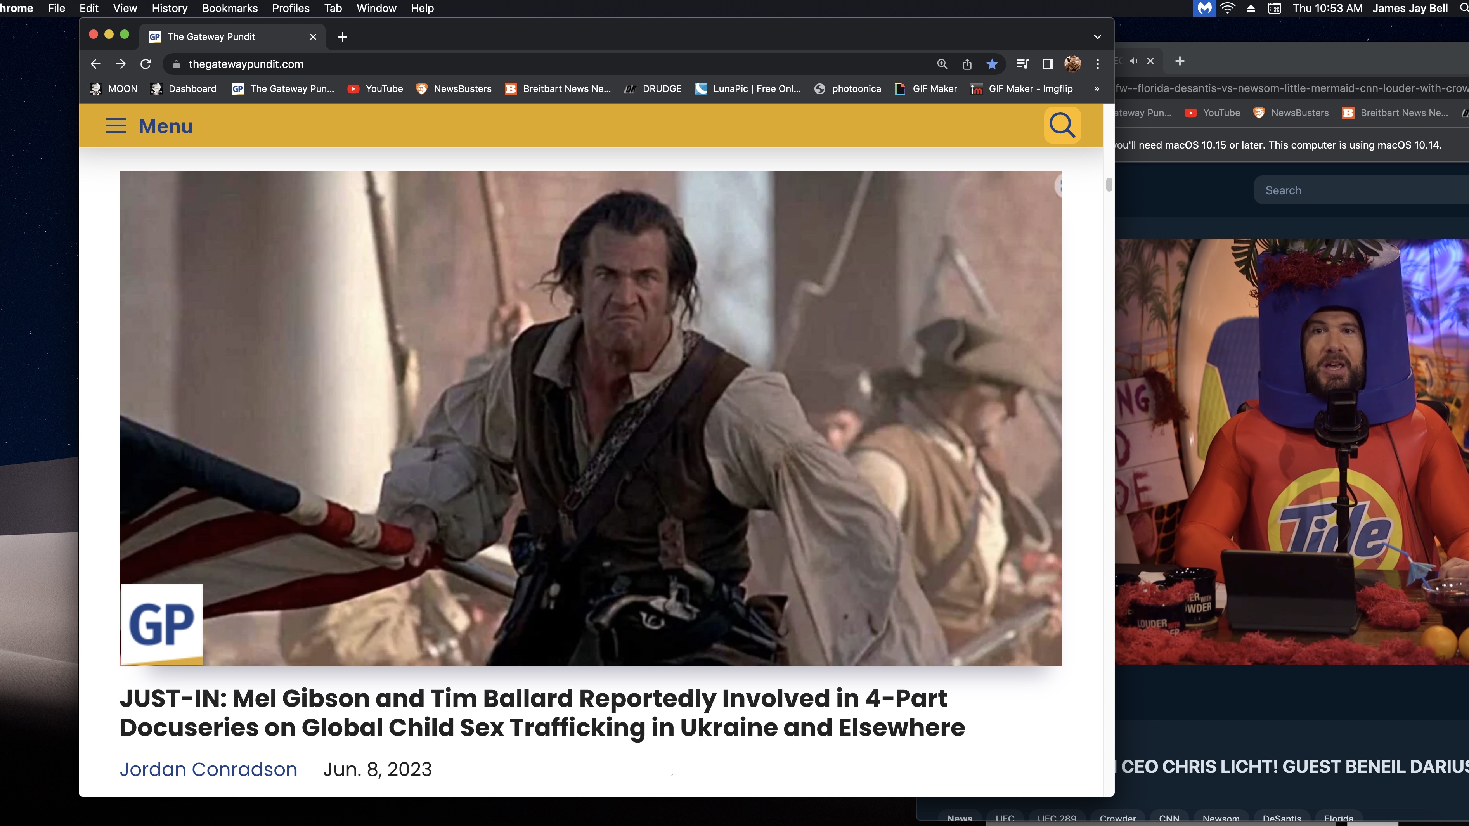Expand the hidden bookmarks overflow chevron

(1097, 88)
